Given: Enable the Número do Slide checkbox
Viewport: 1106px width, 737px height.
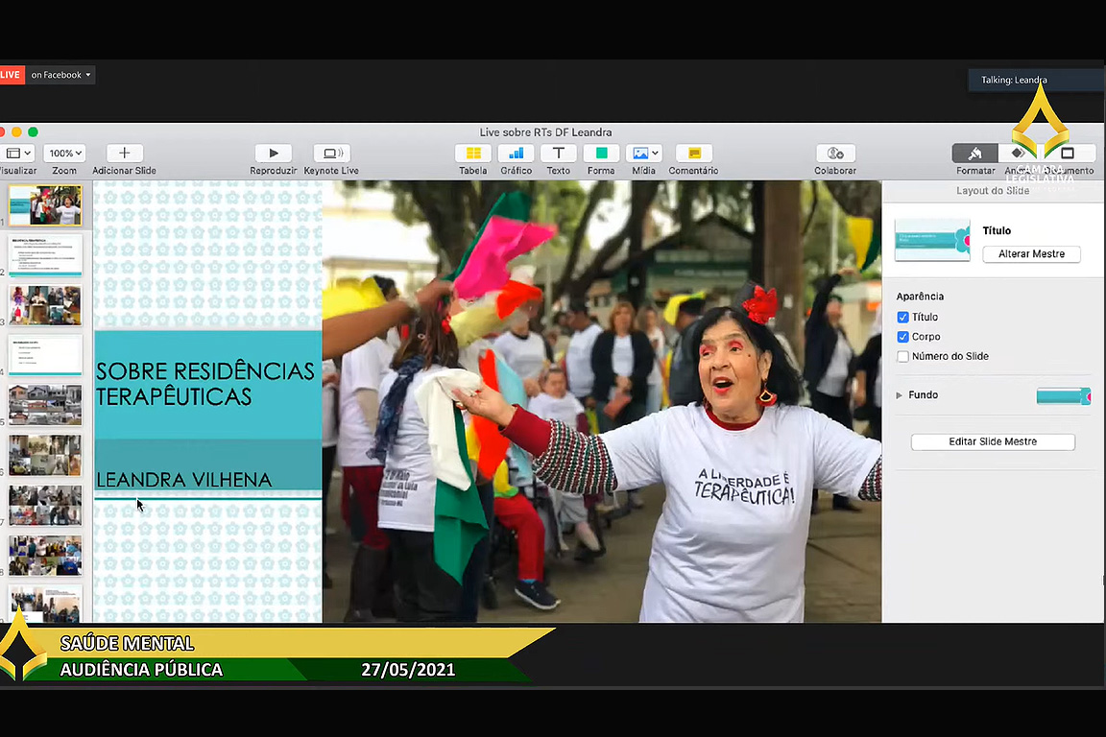Looking at the screenshot, I should click(902, 356).
